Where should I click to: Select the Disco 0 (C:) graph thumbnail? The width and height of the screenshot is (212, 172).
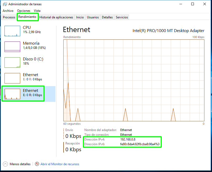12,62
